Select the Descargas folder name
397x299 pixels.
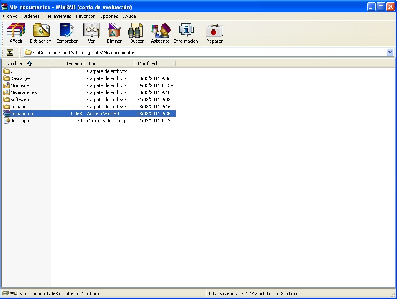click(x=21, y=78)
